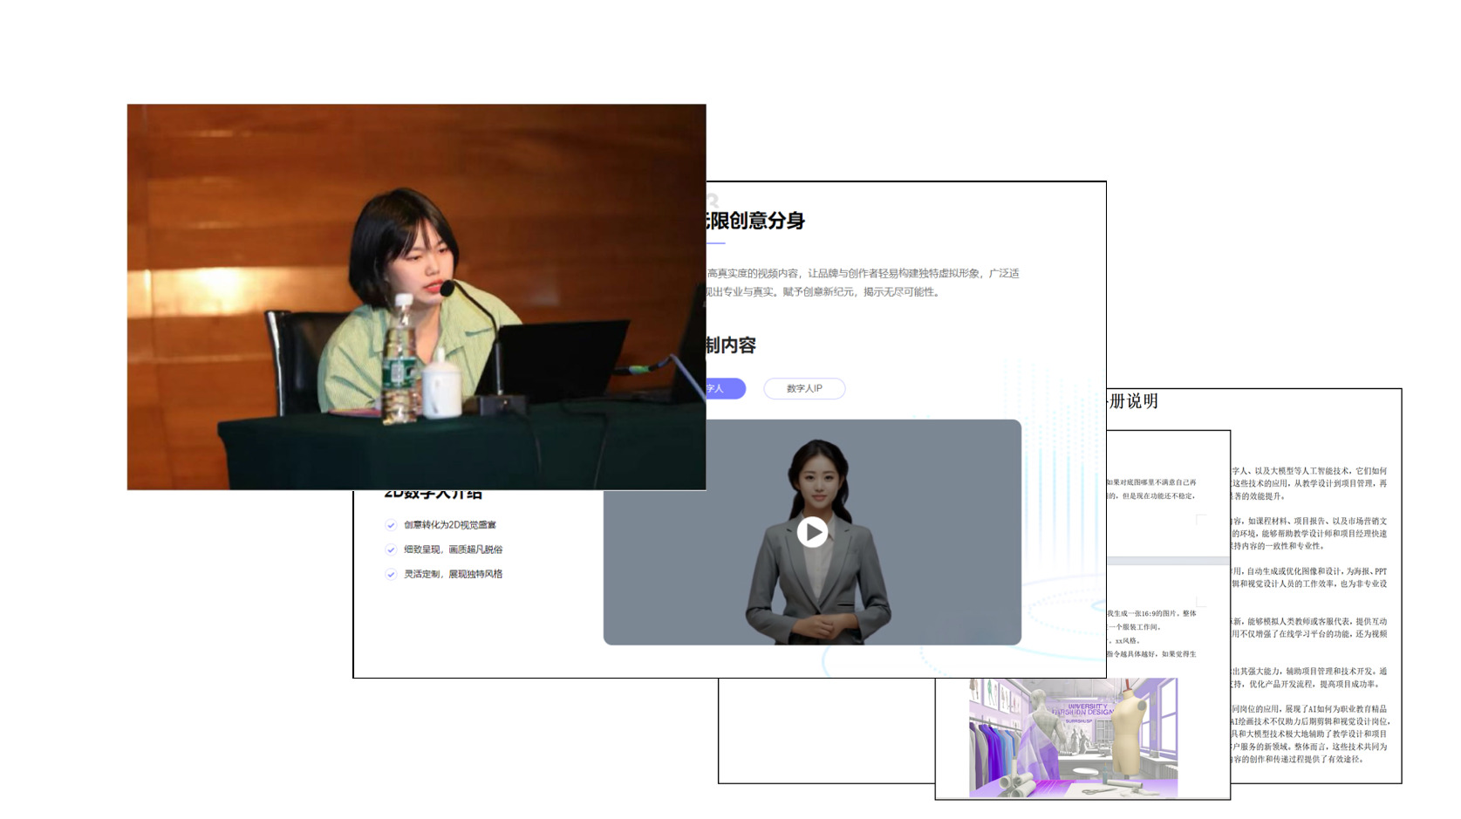Select the 灵活定制，展现独特风格 text
Image resolution: width=1461 pixels, height=819 pixels.
coord(454,574)
